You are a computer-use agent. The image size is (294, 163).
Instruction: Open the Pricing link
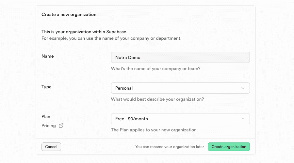(49, 126)
